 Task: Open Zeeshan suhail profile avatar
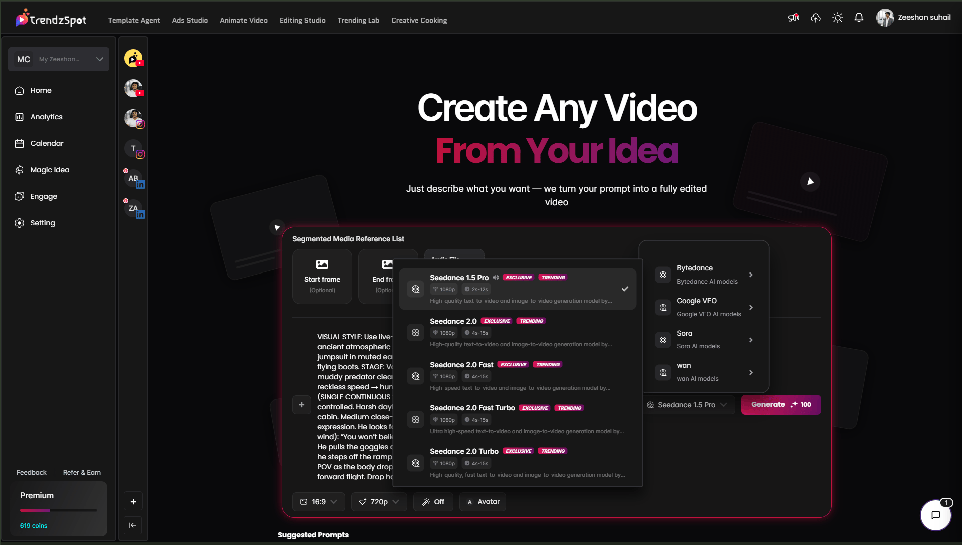pos(885,18)
